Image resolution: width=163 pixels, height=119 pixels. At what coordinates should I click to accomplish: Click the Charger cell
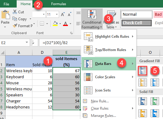click(x=19, y=101)
